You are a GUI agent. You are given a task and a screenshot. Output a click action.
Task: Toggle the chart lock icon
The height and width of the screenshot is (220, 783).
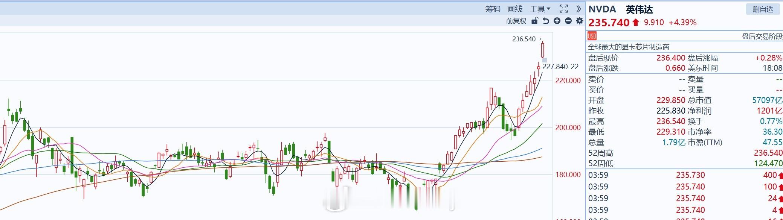[534, 21]
